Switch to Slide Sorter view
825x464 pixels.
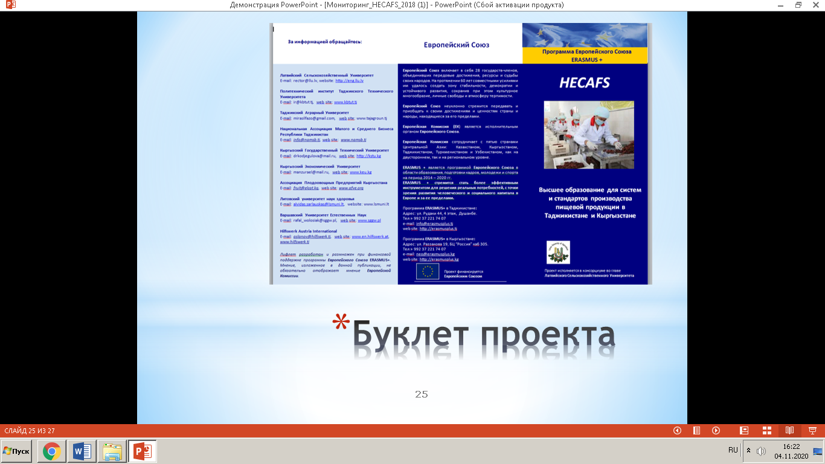[x=767, y=431]
